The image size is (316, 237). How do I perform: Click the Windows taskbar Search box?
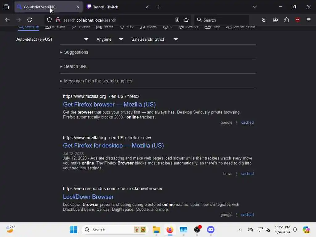115,230
